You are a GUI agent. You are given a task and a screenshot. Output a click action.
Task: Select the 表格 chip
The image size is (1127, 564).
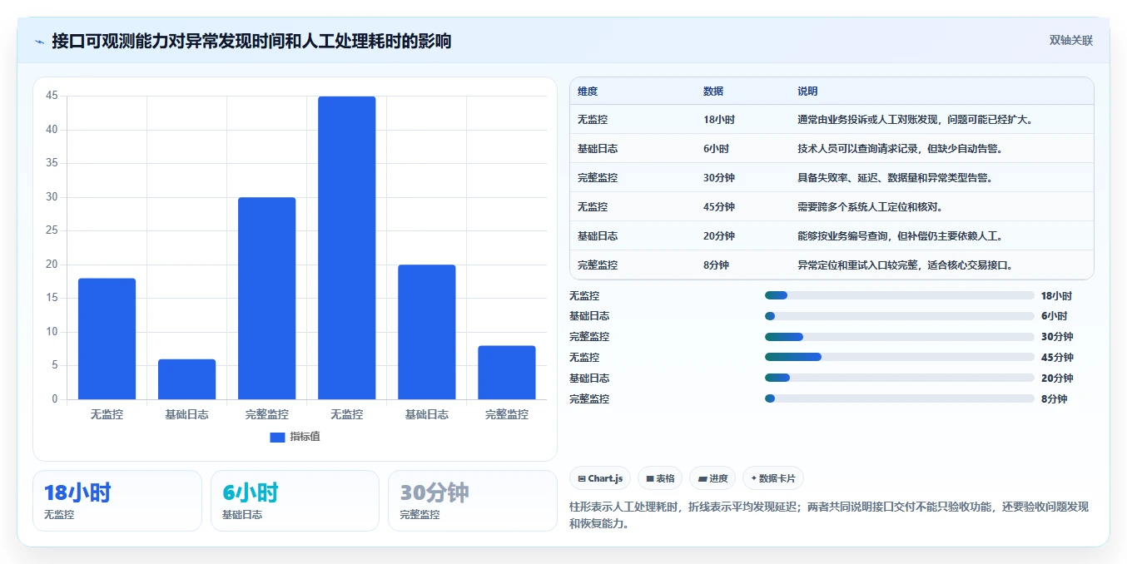pos(660,478)
